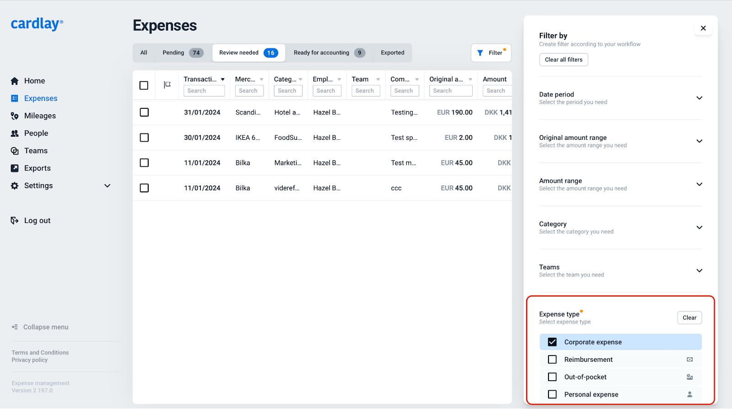Check the Personal expense checkbox
Screen dimensions: 732x409
(x=552, y=394)
